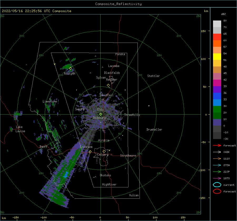The width and height of the screenshot is (237, 221).
Task: Pick the blue 36–33 dBZ swatch
Action: click(217, 96)
